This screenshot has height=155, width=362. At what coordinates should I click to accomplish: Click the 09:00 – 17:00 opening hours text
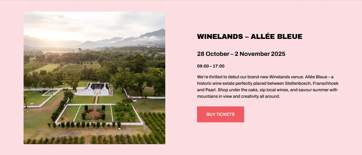[211, 66]
